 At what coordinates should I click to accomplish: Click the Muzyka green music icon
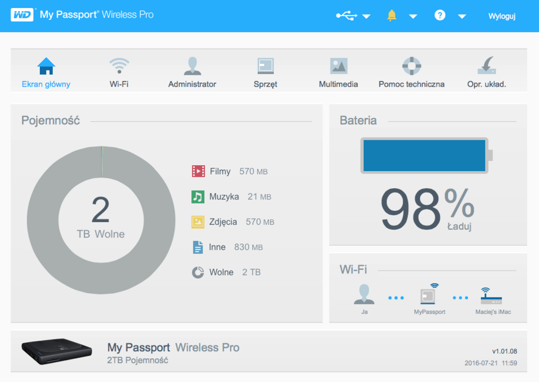[x=198, y=197]
